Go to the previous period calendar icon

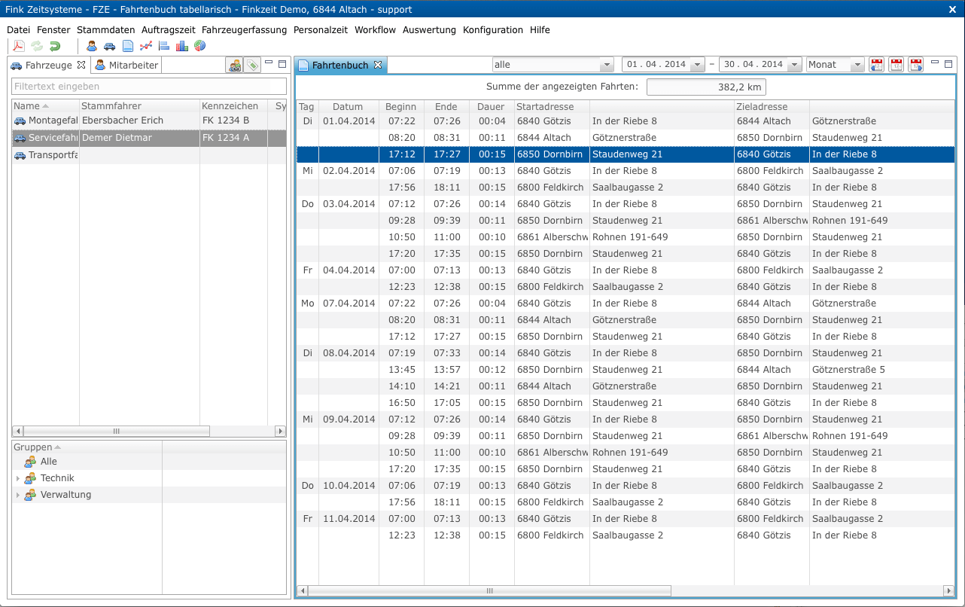(x=877, y=65)
